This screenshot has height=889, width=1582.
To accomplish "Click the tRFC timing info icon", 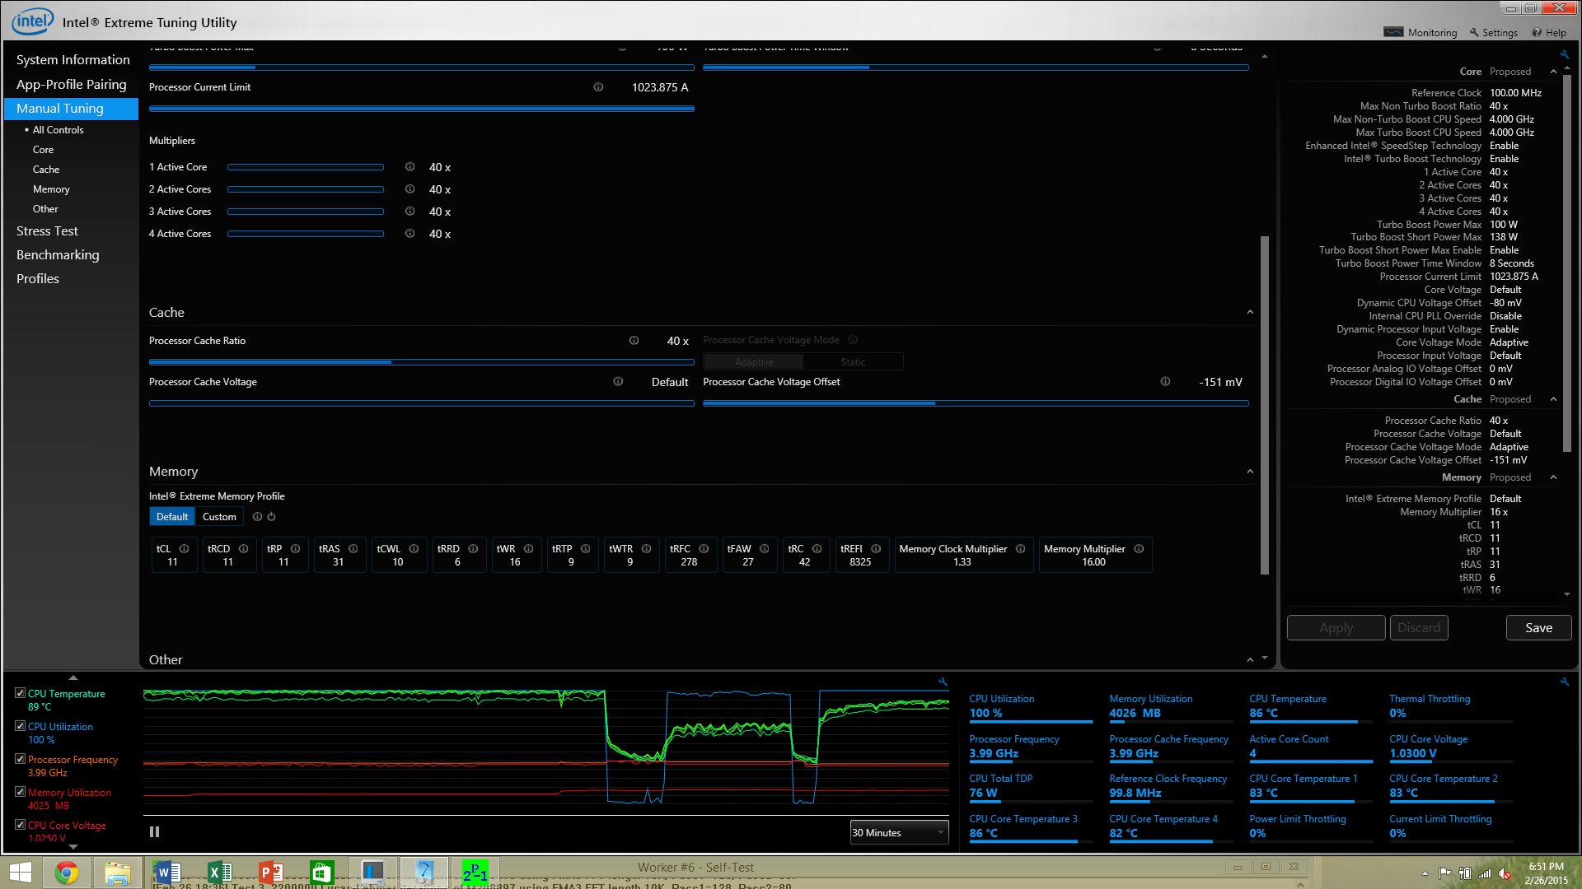I will (704, 549).
